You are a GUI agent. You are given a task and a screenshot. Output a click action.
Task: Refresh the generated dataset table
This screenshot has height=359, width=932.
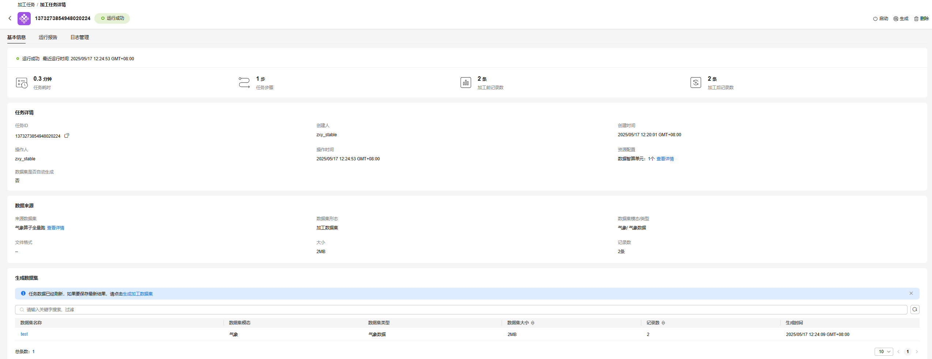[x=915, y=310]
